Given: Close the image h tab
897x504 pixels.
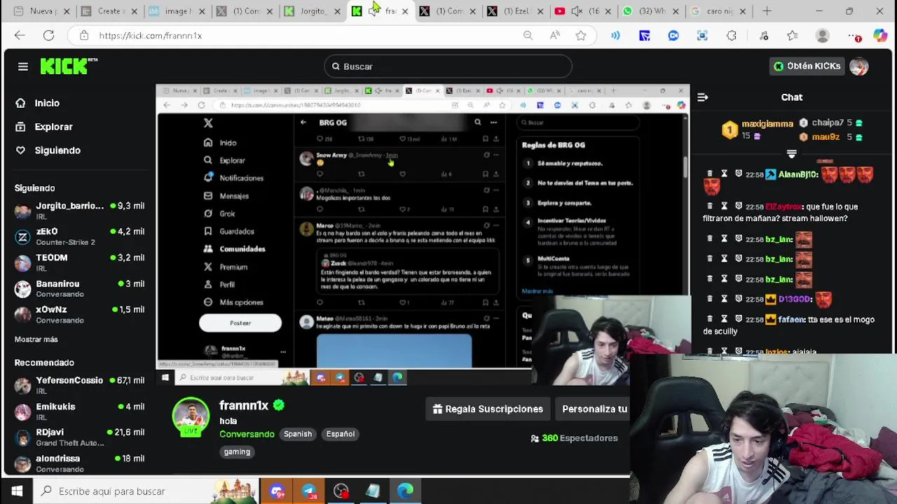Looking at the screenshot, I should click(202, 11).
